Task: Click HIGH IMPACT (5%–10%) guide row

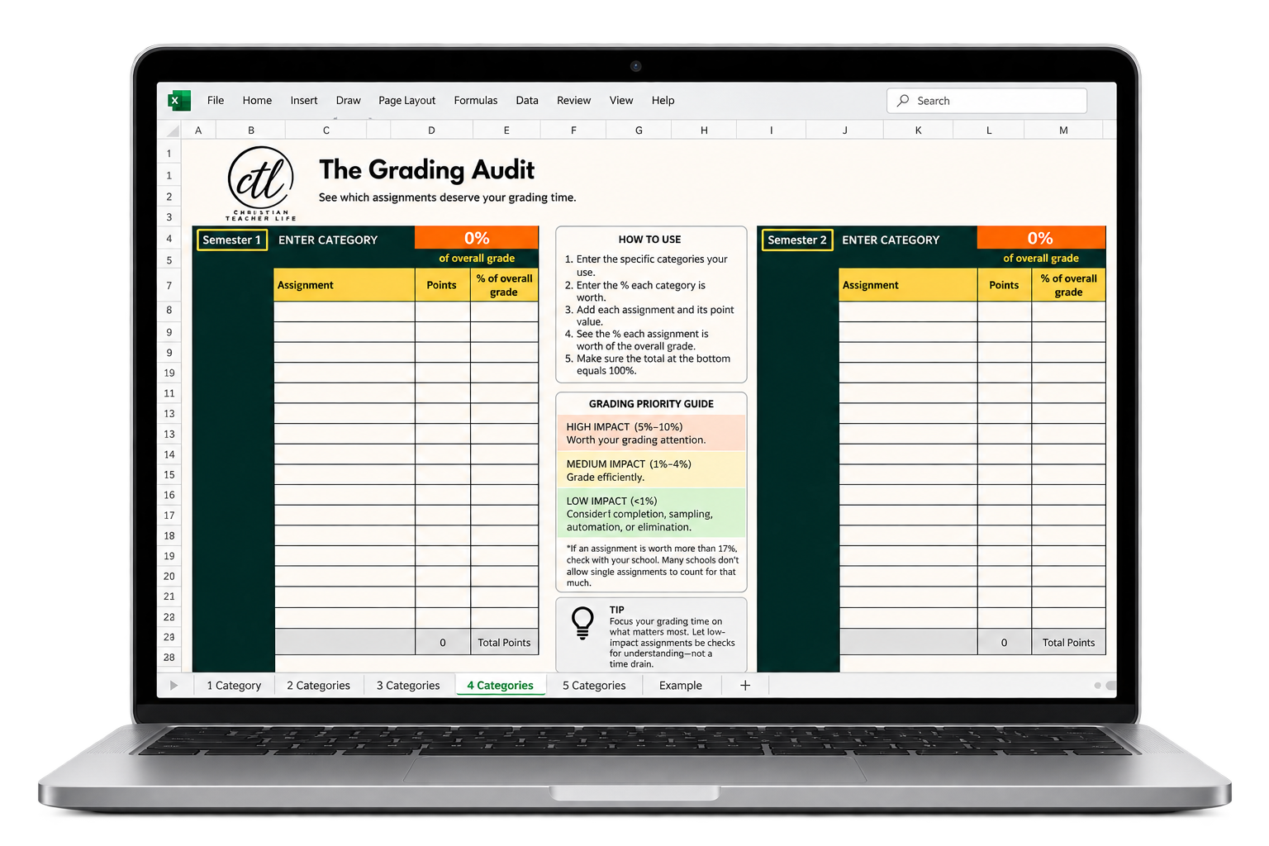Action: [x=651, y=433]
